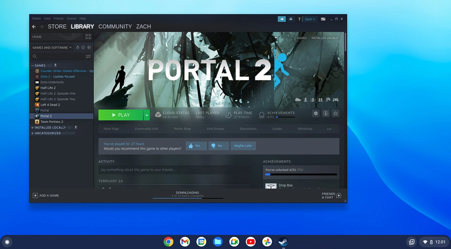
Task: Toggle Portal 2 favorite star
Action: point(336,113)
